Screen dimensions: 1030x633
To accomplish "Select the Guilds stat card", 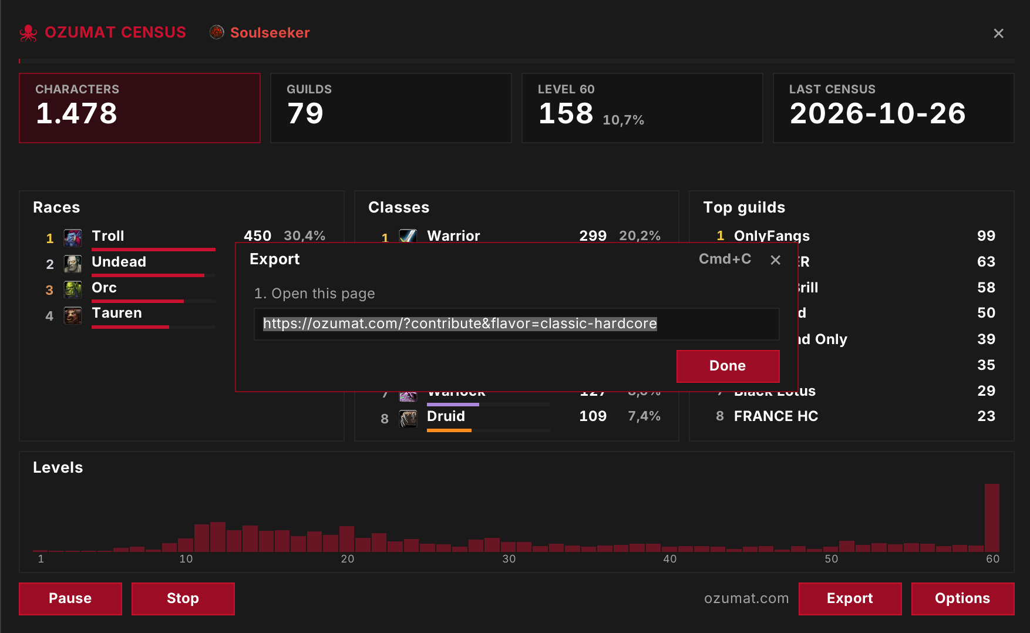I will pyautogui.click(x=391, y=108).
